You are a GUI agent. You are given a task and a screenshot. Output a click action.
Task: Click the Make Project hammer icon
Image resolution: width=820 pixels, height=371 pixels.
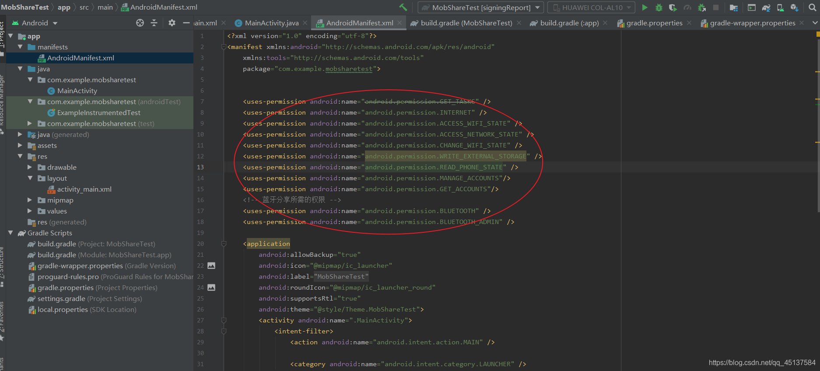[x=403, y=7]
